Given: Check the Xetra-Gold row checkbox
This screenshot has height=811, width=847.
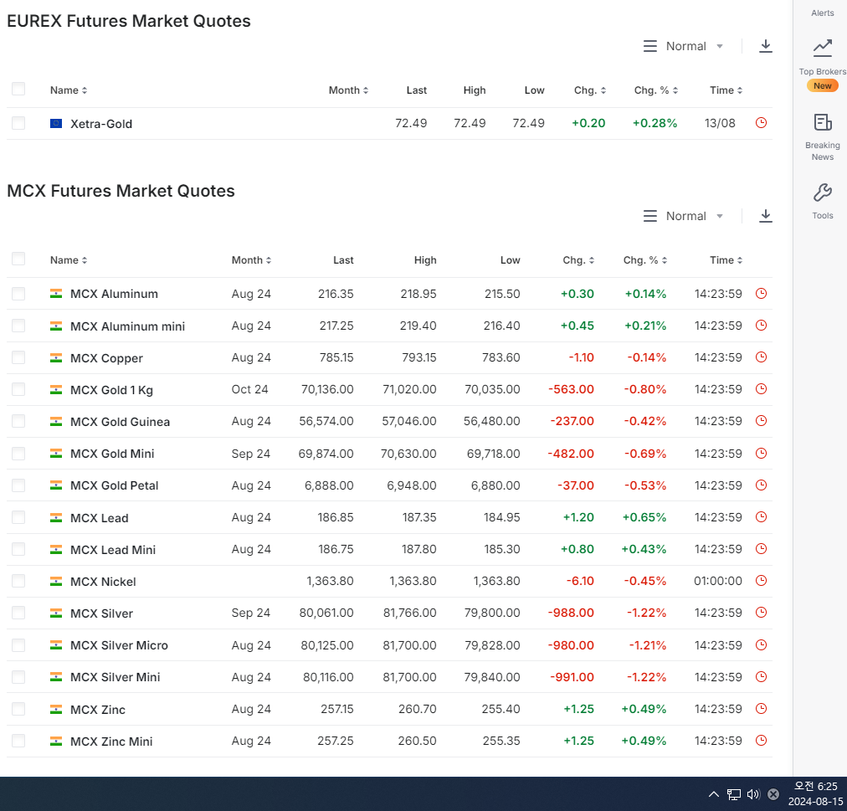Looking at the screenshot, I should pyautogui.click(x=18, y=123).
